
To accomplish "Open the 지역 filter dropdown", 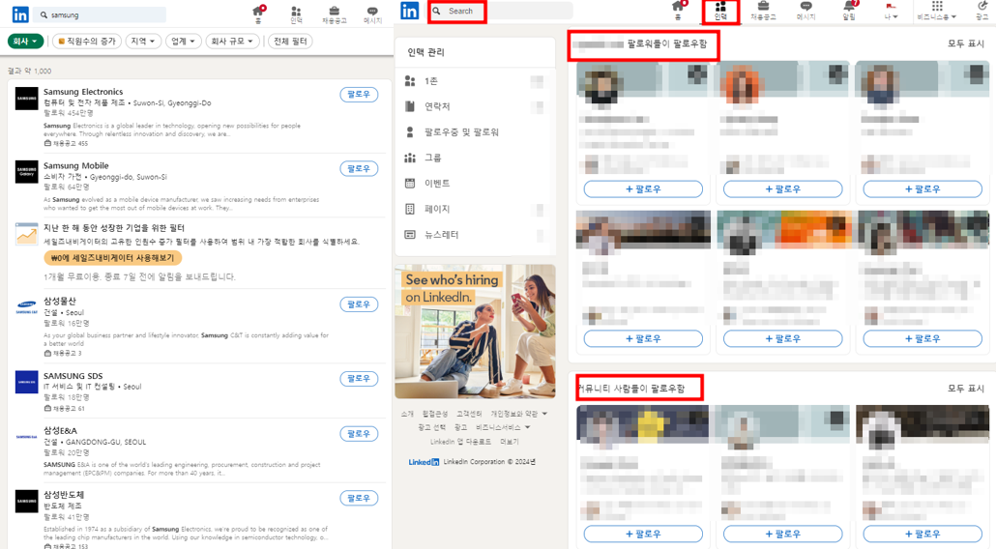I will (143, 42).
